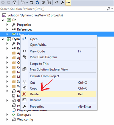Click the Properties wrench toolbar icon
Screen dimensions: 114x125
click(x=62, y=3)
